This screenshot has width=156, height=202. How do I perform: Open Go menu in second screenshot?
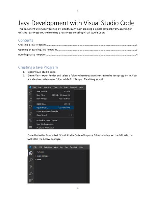tap(61, 147)
